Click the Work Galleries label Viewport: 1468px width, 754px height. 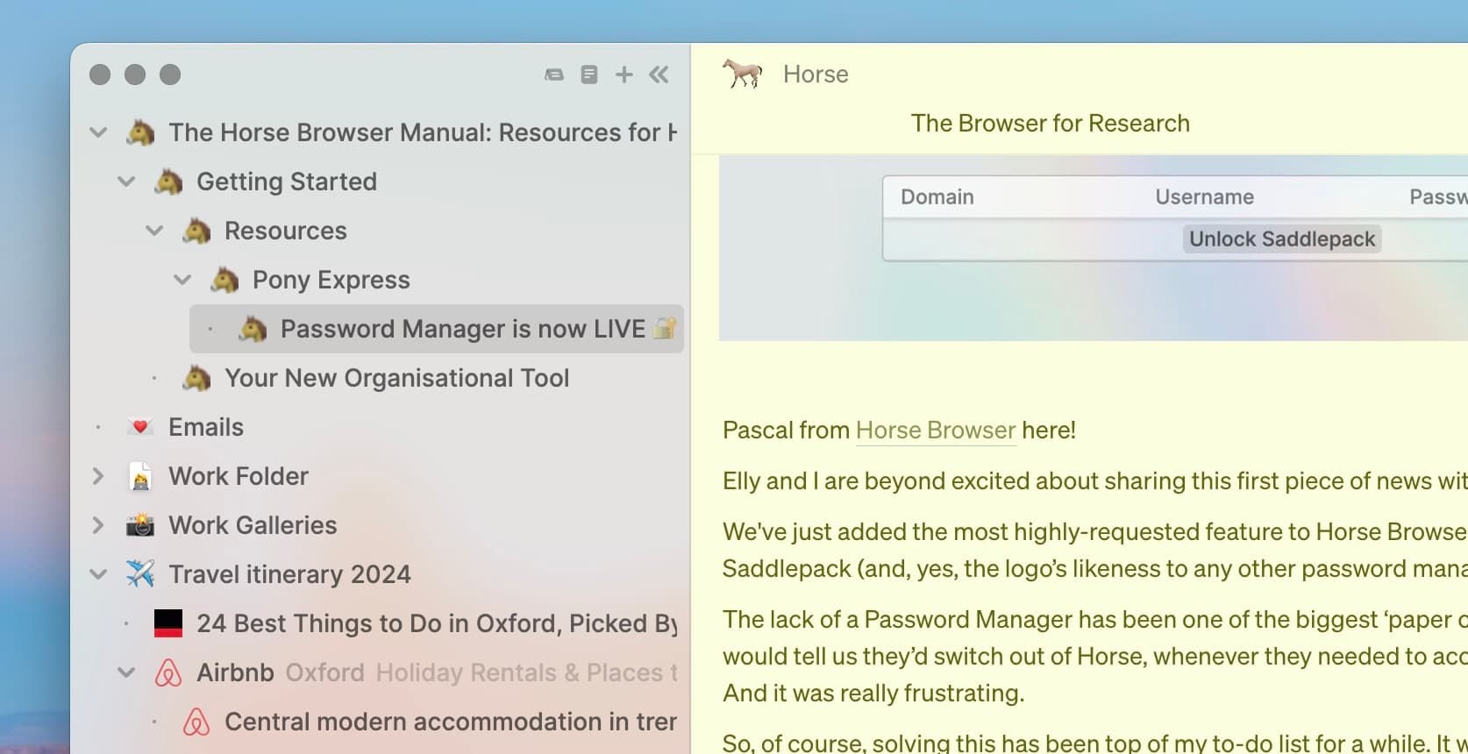pyautogui.click(x=253, y=525)
